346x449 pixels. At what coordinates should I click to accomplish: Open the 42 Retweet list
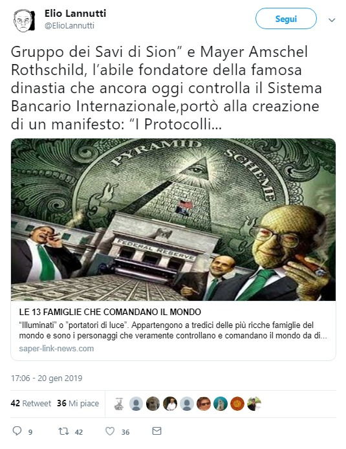click(31, 403)
